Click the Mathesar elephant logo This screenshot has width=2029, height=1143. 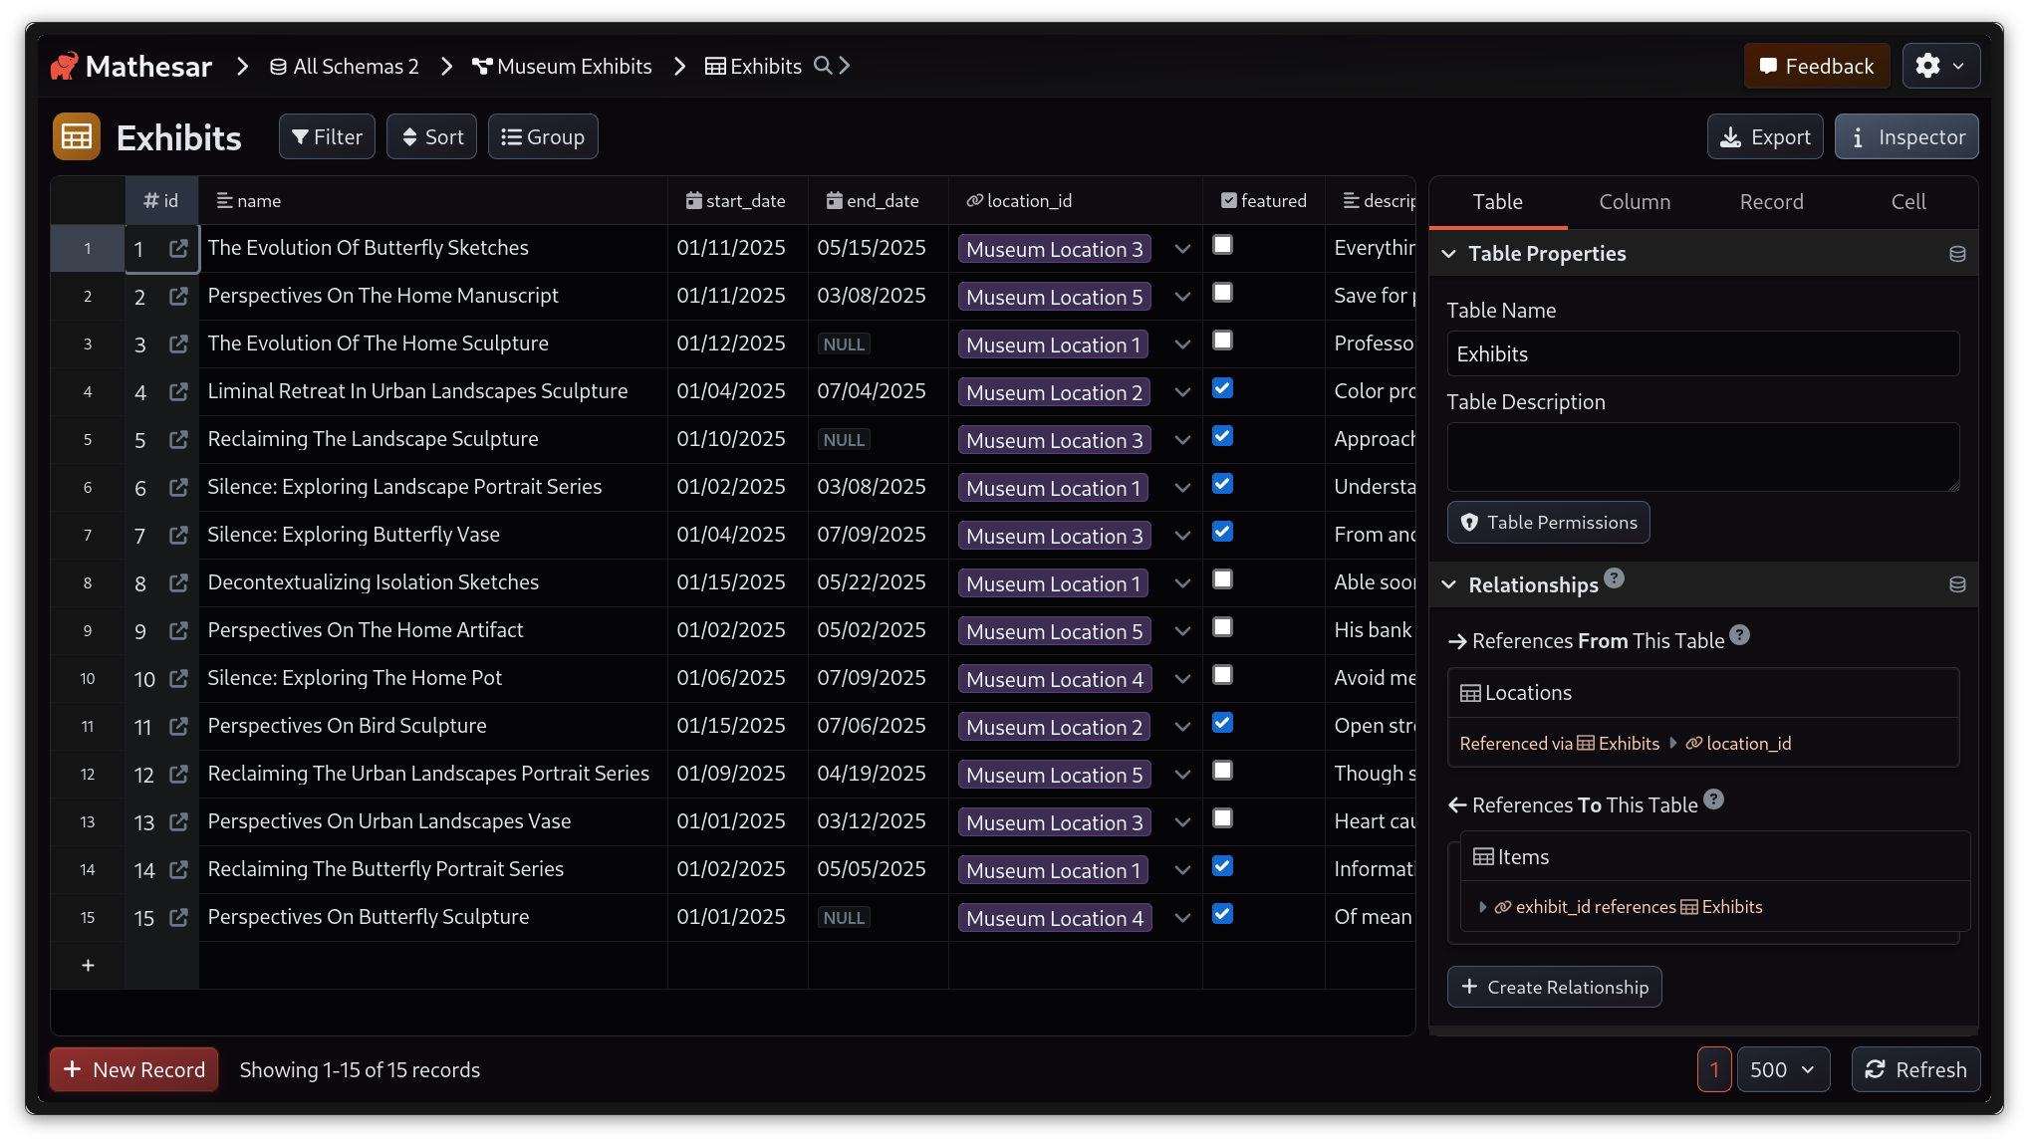point(66,66)
